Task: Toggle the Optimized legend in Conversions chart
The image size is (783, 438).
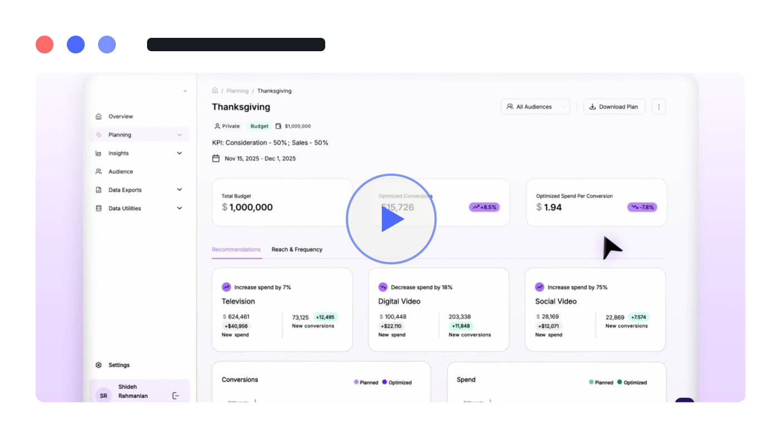Action: (397, 382)
